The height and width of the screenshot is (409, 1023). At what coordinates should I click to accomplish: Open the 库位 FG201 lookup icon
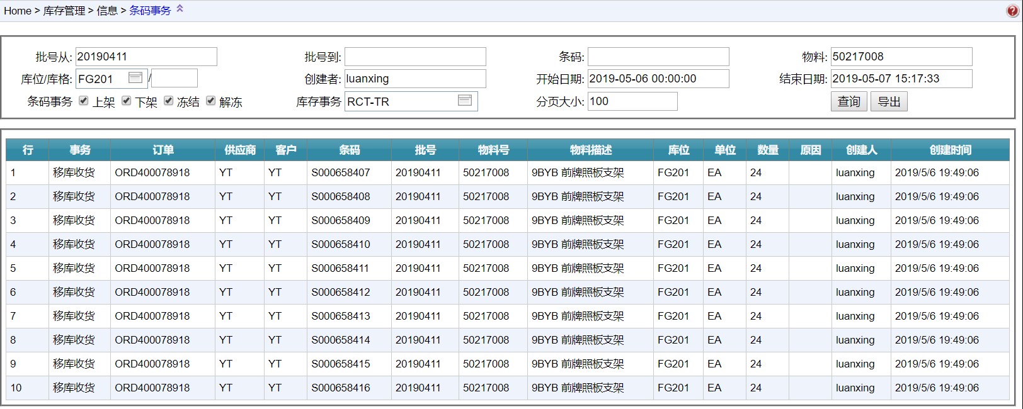point(135,78)
